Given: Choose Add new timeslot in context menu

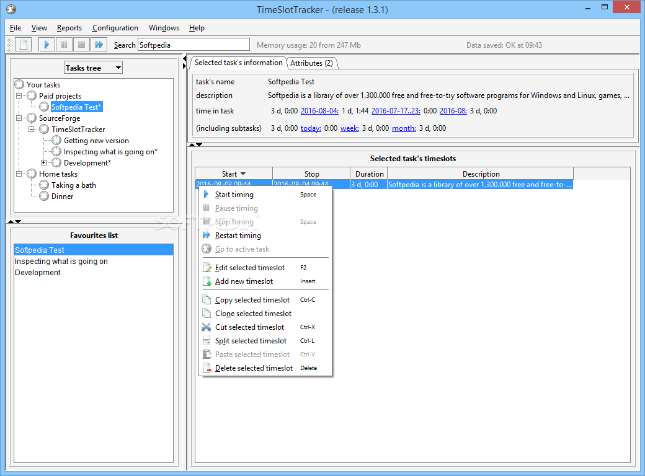Looking at the screenshot, I should click(x=265, y=281).
